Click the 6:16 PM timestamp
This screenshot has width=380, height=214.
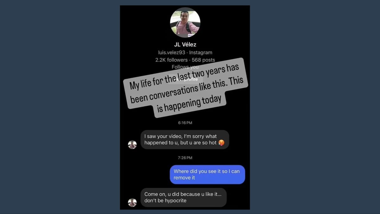(x=185, y=123)
